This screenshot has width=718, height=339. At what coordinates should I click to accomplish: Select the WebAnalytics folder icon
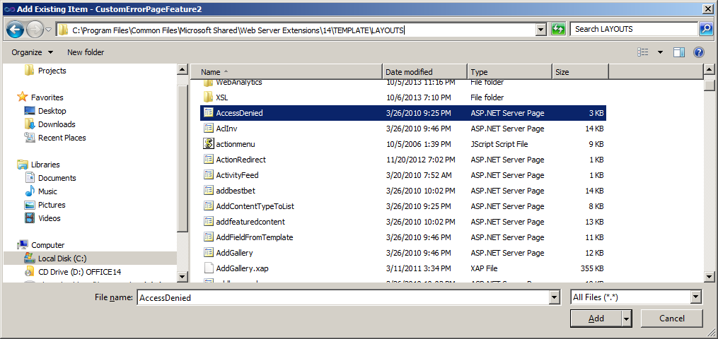tap(209, 83)
